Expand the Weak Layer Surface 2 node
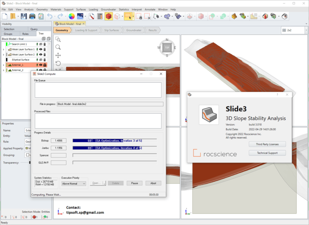The image size is (309, 225). click(x=3, y=55)
